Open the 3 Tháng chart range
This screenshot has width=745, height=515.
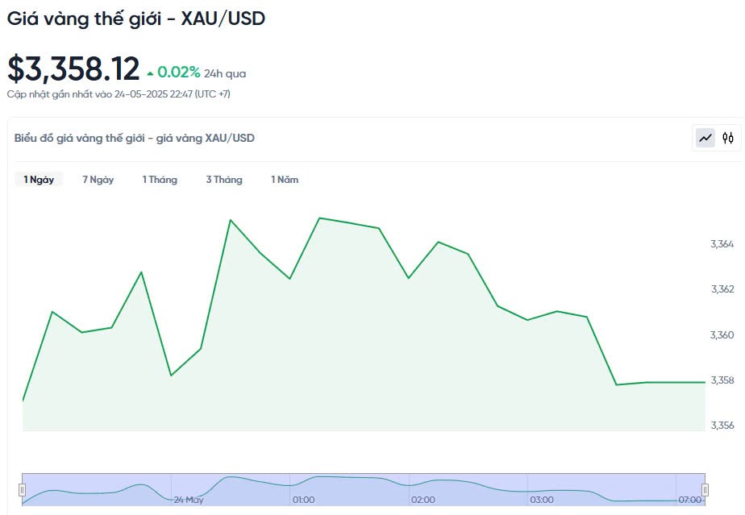coord(224,180)
